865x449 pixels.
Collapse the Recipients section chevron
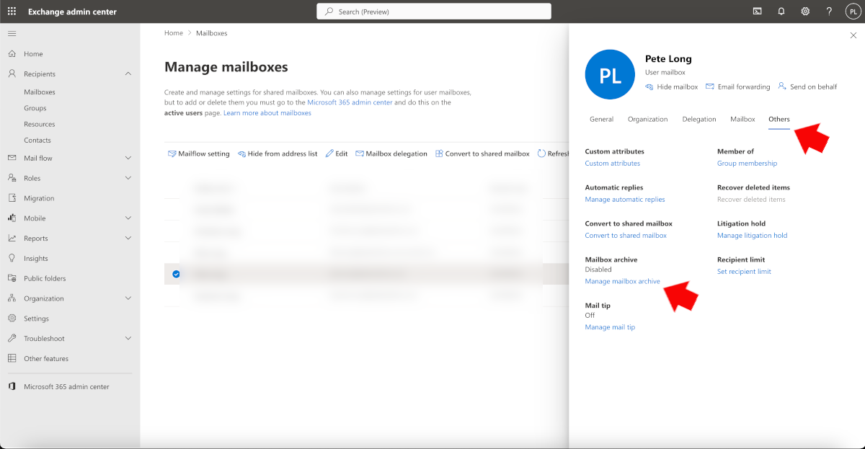click(128, 74)
